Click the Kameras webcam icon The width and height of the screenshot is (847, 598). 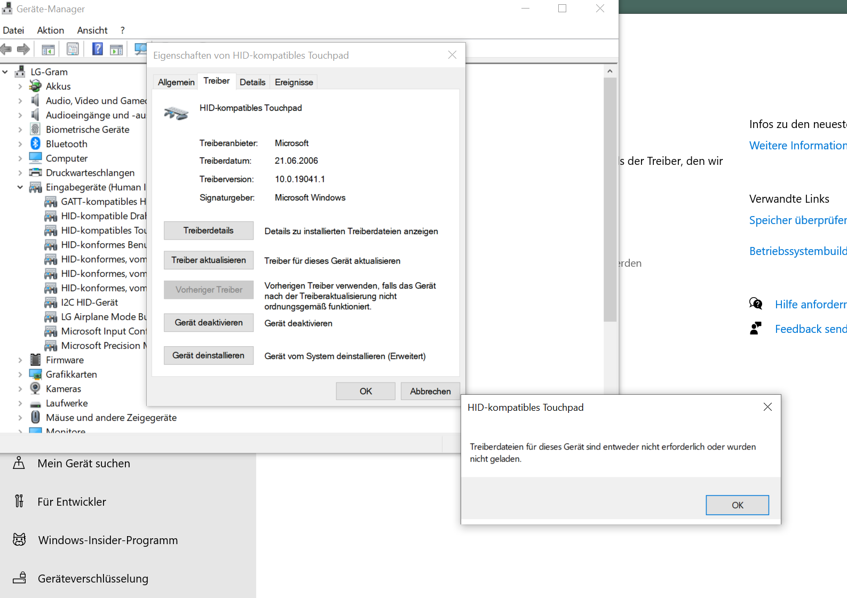(x=35, y=388)
